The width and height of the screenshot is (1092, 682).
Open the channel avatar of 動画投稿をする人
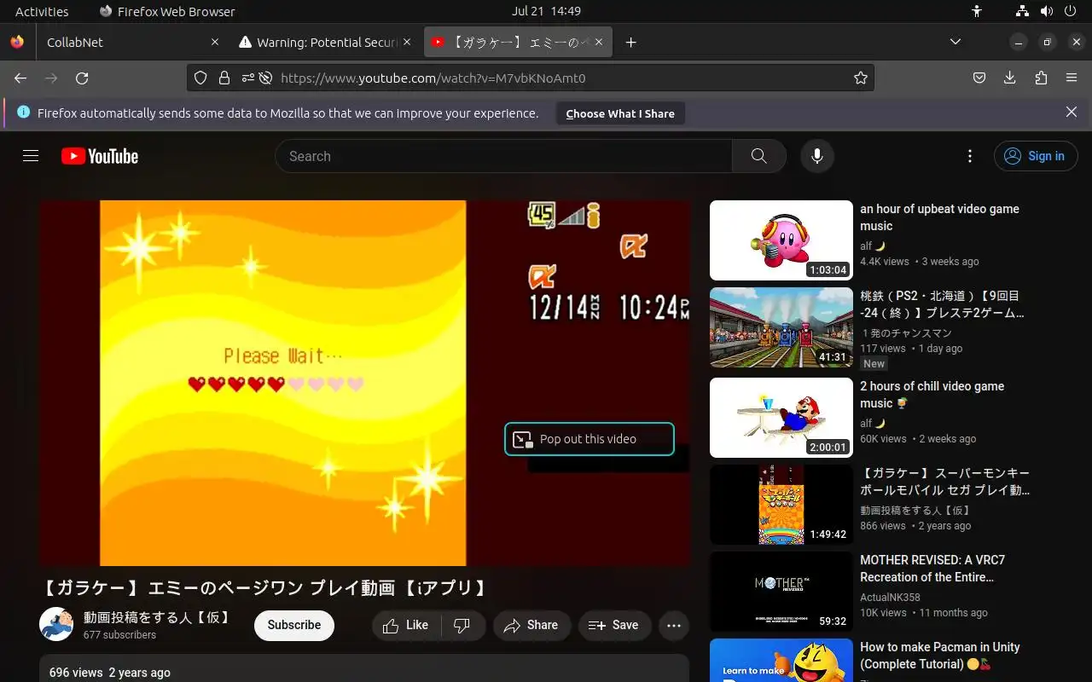click(56, 624)
